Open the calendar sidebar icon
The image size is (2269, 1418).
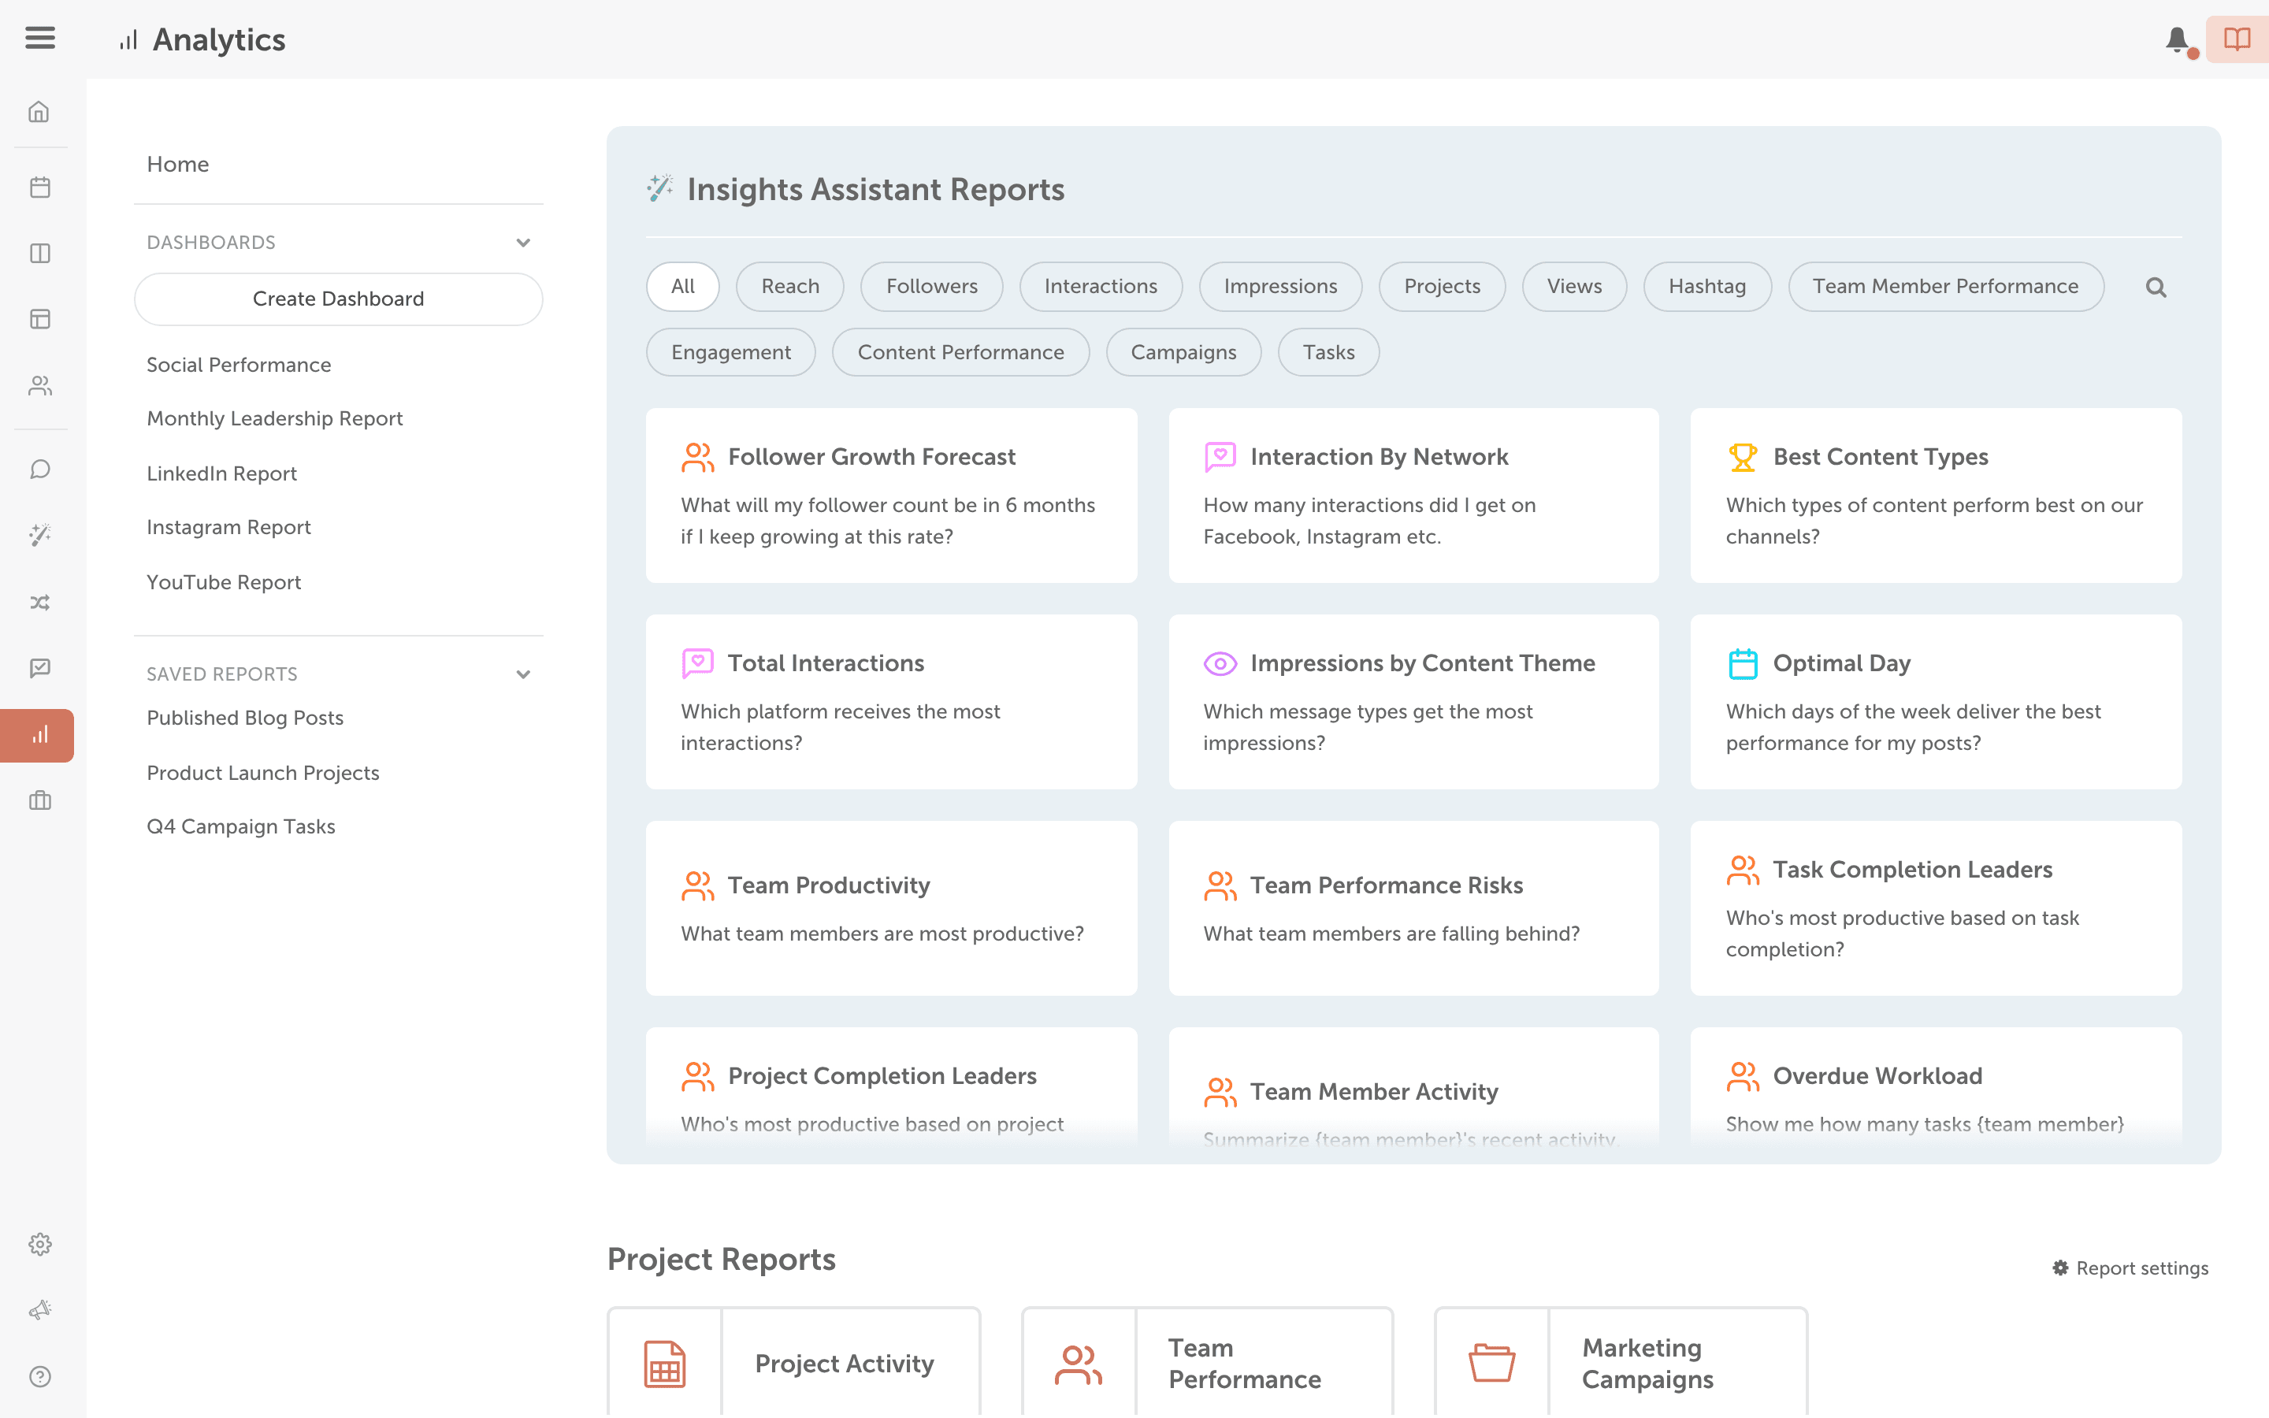point(39,187)
